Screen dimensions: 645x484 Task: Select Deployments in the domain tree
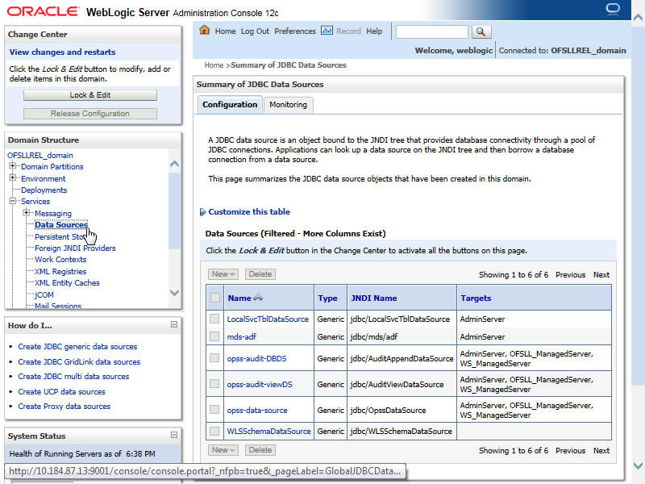pos(44,190)
